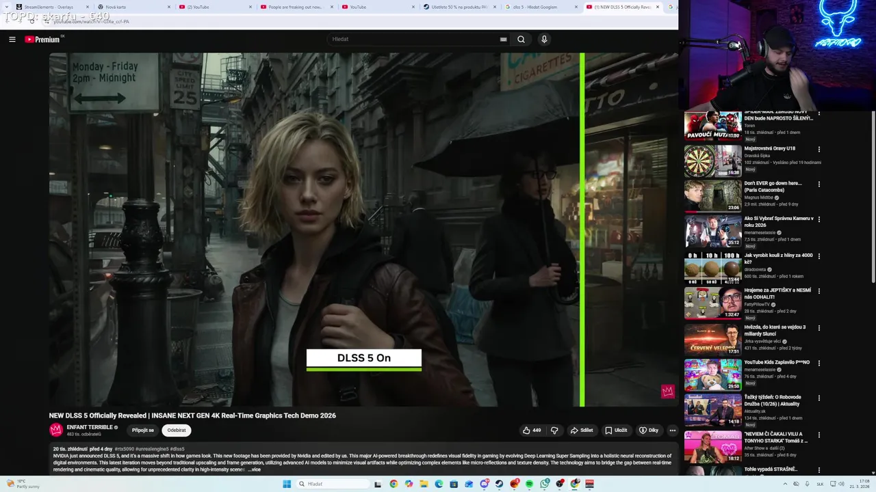
Task: Open Chrome from the taskbar
Action: tap(394, 484)
